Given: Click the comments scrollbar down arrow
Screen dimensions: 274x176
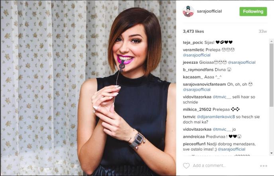Looking at the screenshot, I should (271, 153).
